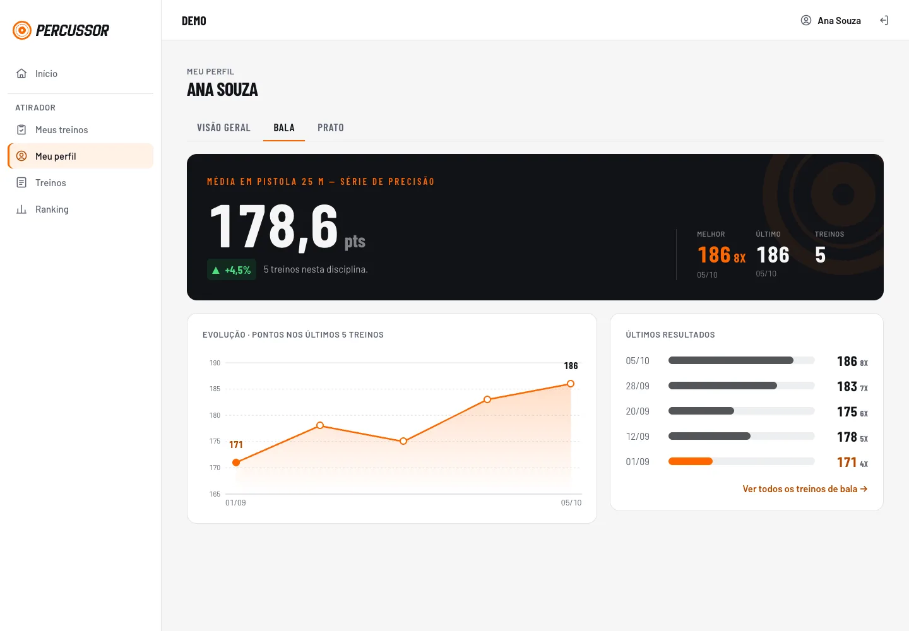Viewport: 909px width, 631px height.
Task: Select Meu perfil in the sidebar
Action: pyautogui.click(x=81, y=156)
